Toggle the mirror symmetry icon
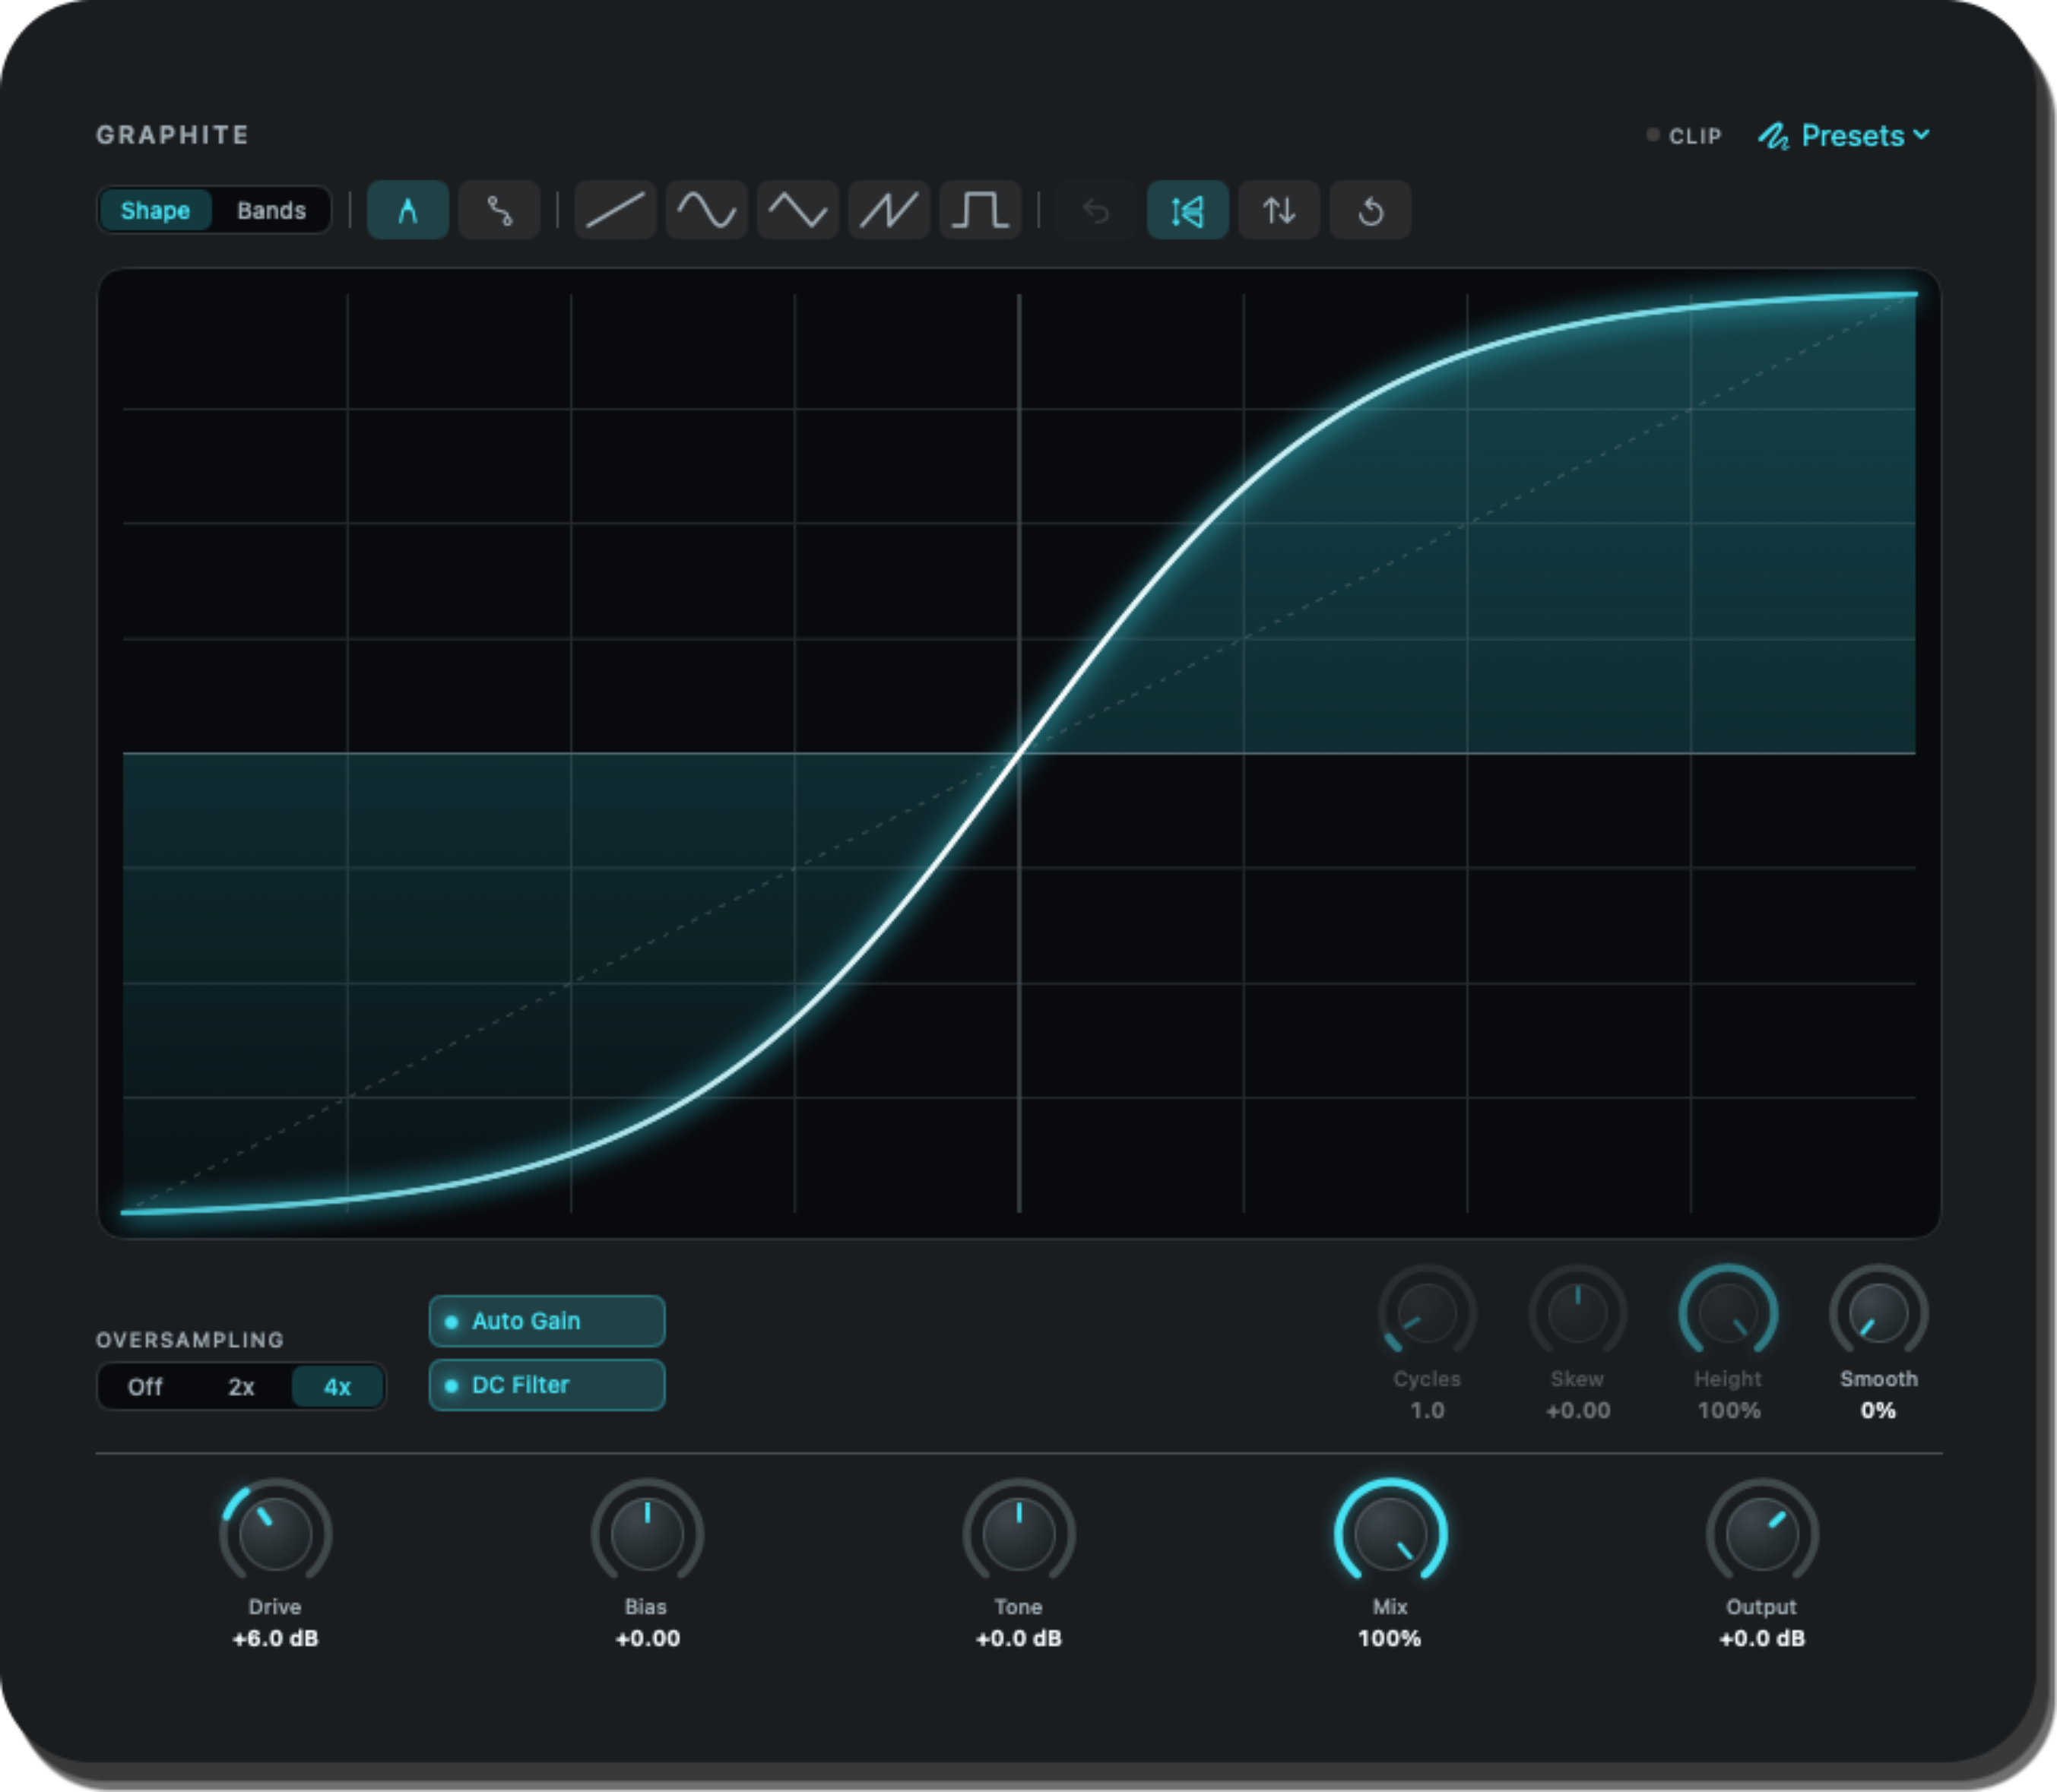 1187,211
